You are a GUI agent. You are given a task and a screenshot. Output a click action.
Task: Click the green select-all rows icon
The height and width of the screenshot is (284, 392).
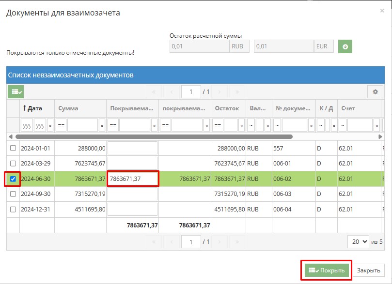16,91
